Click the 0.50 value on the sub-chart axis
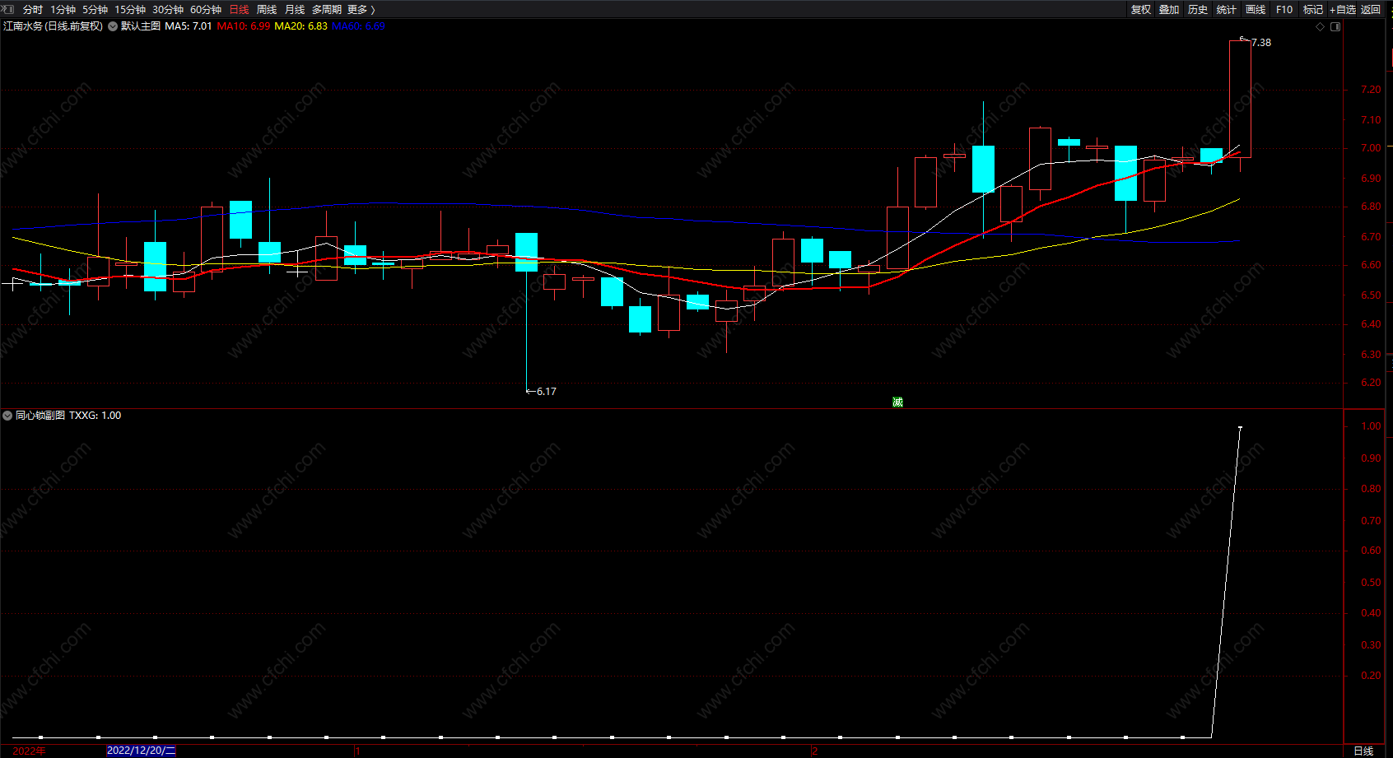The width and height of the screenshot is (1393, 758). pyautogui.click(x=1371, y=583)
